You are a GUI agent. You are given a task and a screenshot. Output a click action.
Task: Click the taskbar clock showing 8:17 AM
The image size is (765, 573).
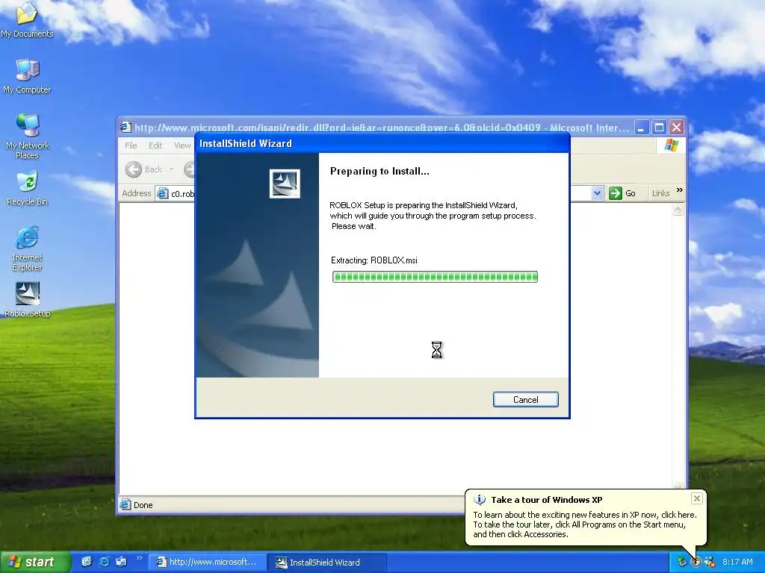click(737, 562)
